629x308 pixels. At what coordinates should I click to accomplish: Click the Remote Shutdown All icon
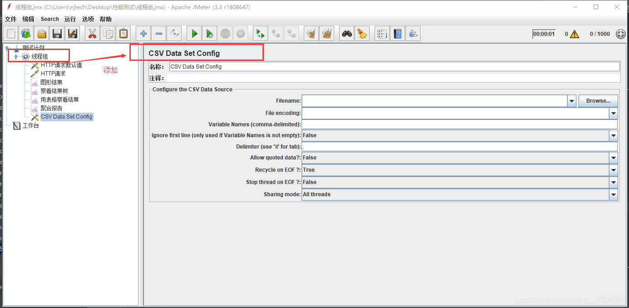tap(292, 34)
